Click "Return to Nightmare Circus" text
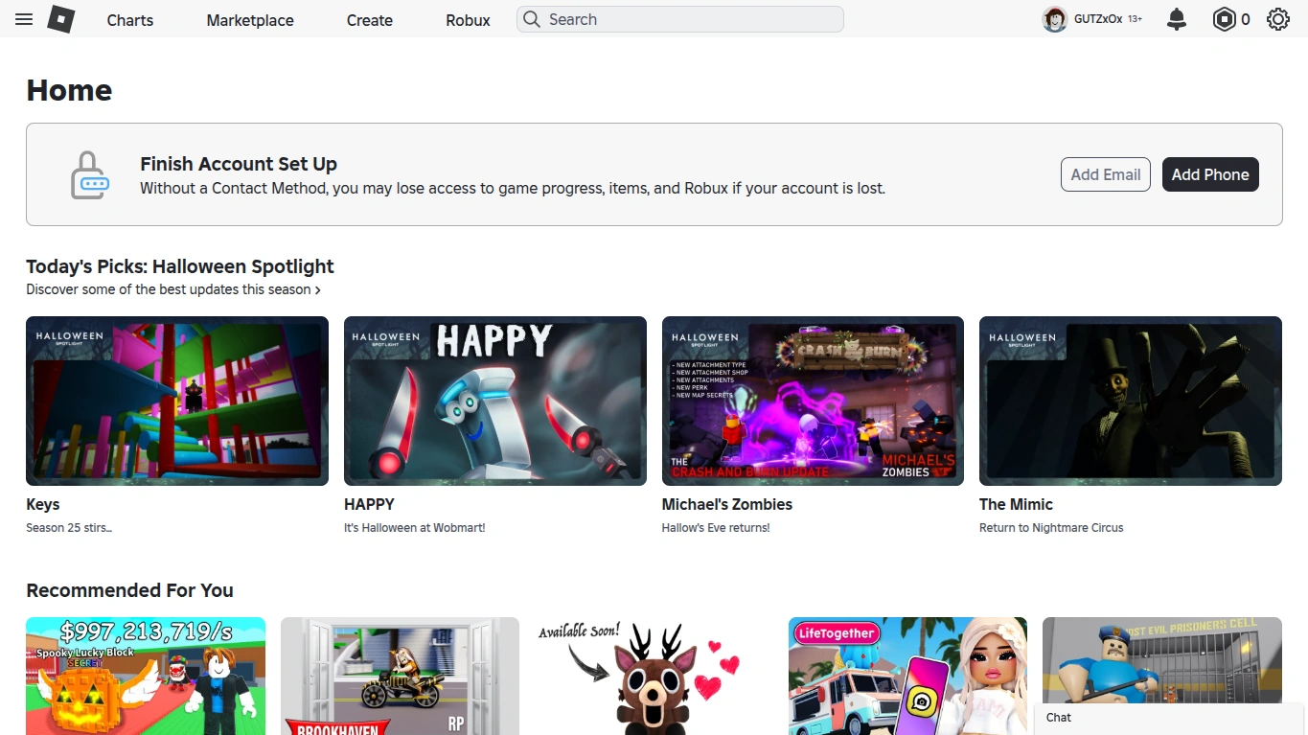 (1051, 528)
